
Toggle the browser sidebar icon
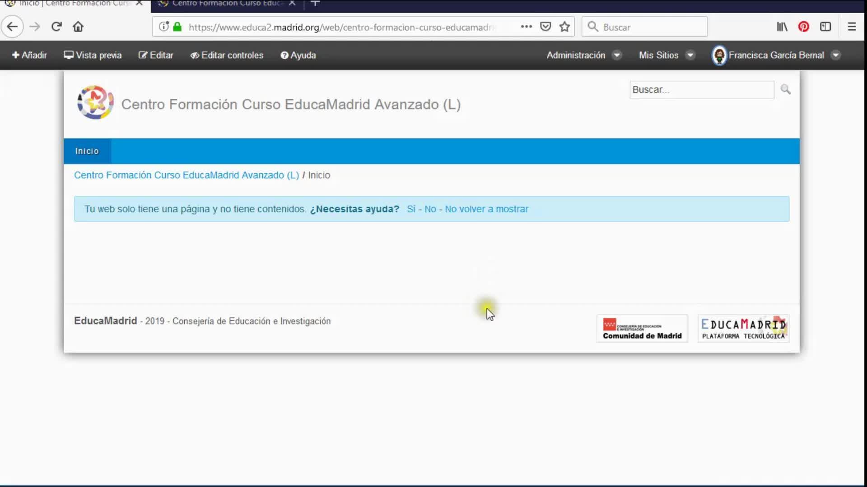tap(825, 27)
